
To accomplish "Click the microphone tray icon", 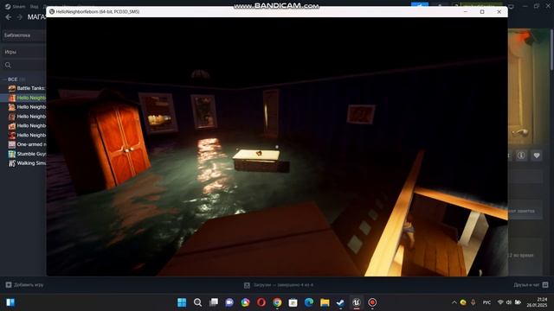I will pyautogui.click(x=473, y=302).
